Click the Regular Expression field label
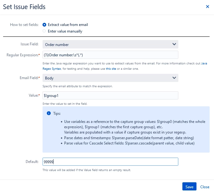 point(23,55)
